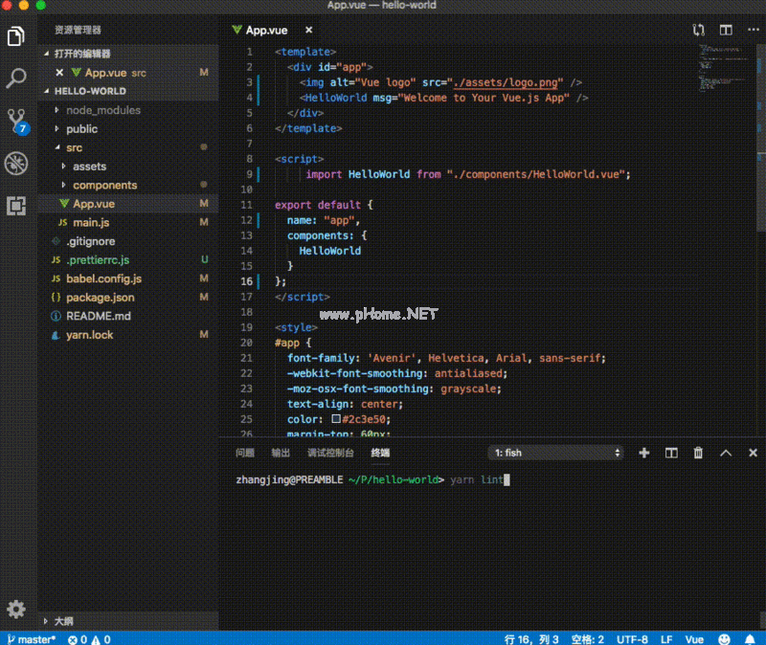Open the notifications bell in status bar

tap(750, 639)
